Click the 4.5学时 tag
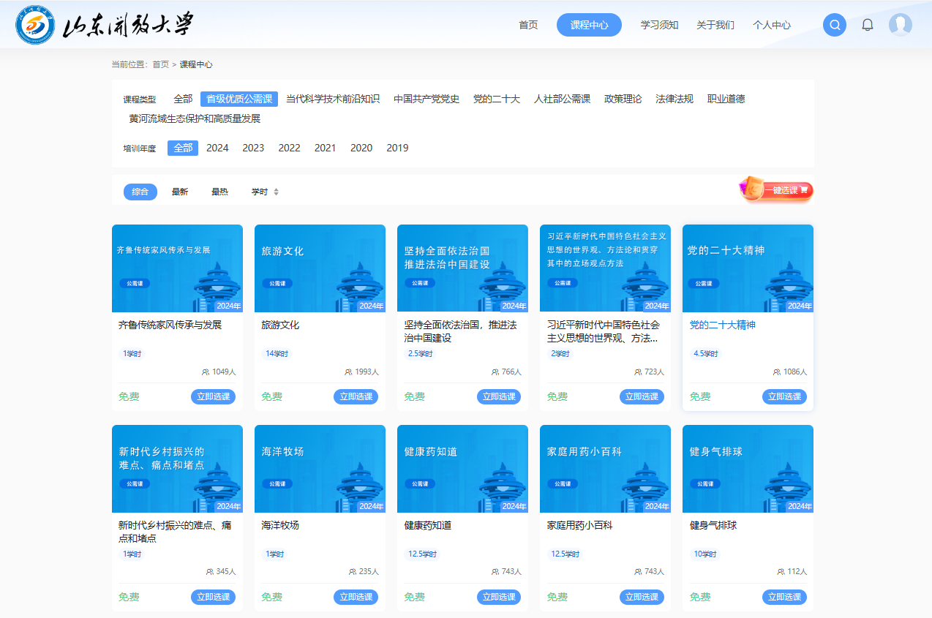The width and height of the screenshot is (932, 618). 706,354
